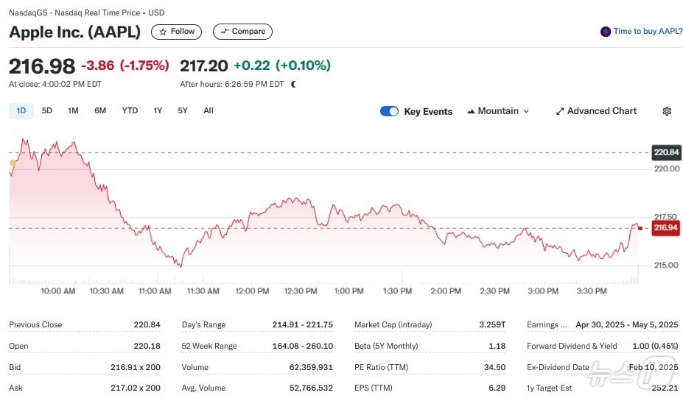Click yellow key event dot on chart
The height and width of the screenshot is (398, 683).
[13, 163]
